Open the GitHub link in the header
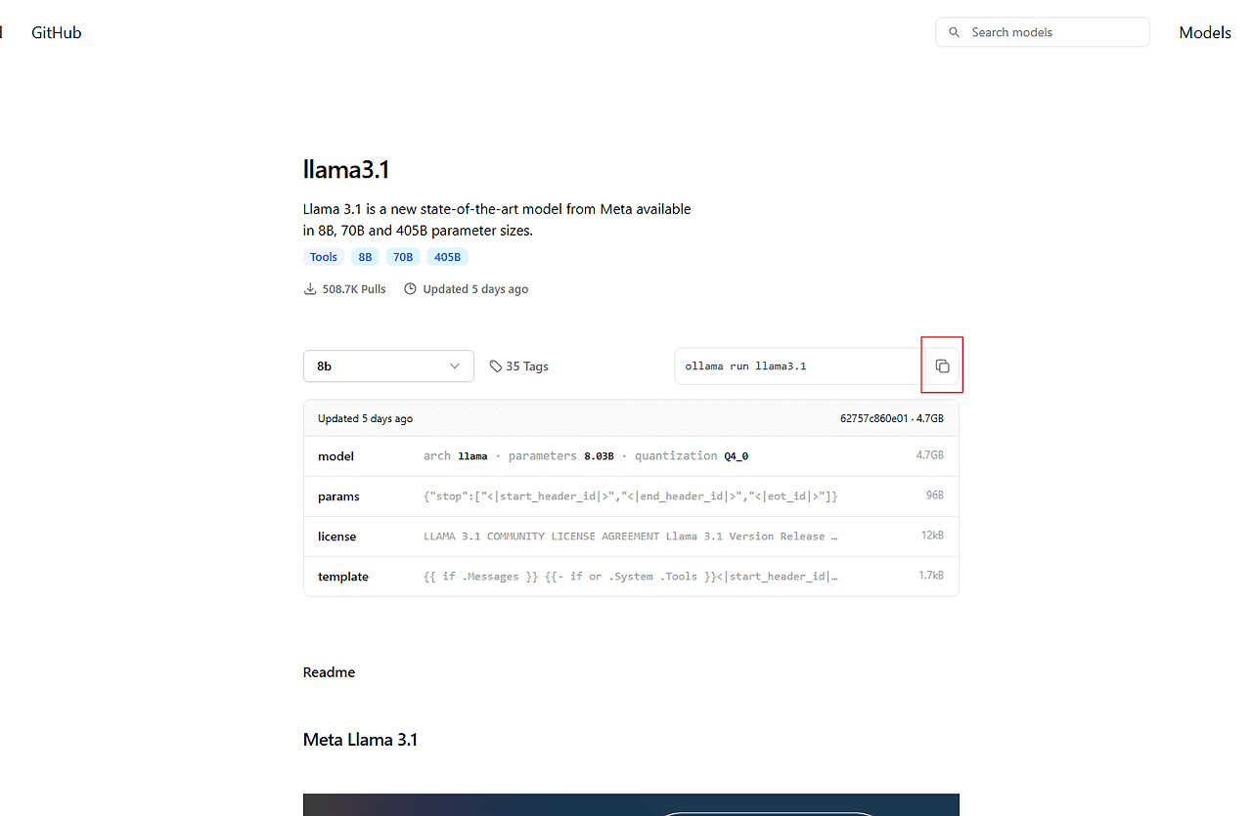 [x=57, y=32]
